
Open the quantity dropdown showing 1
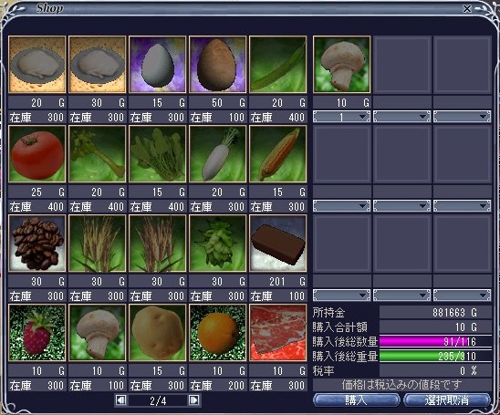coord(341,117)
